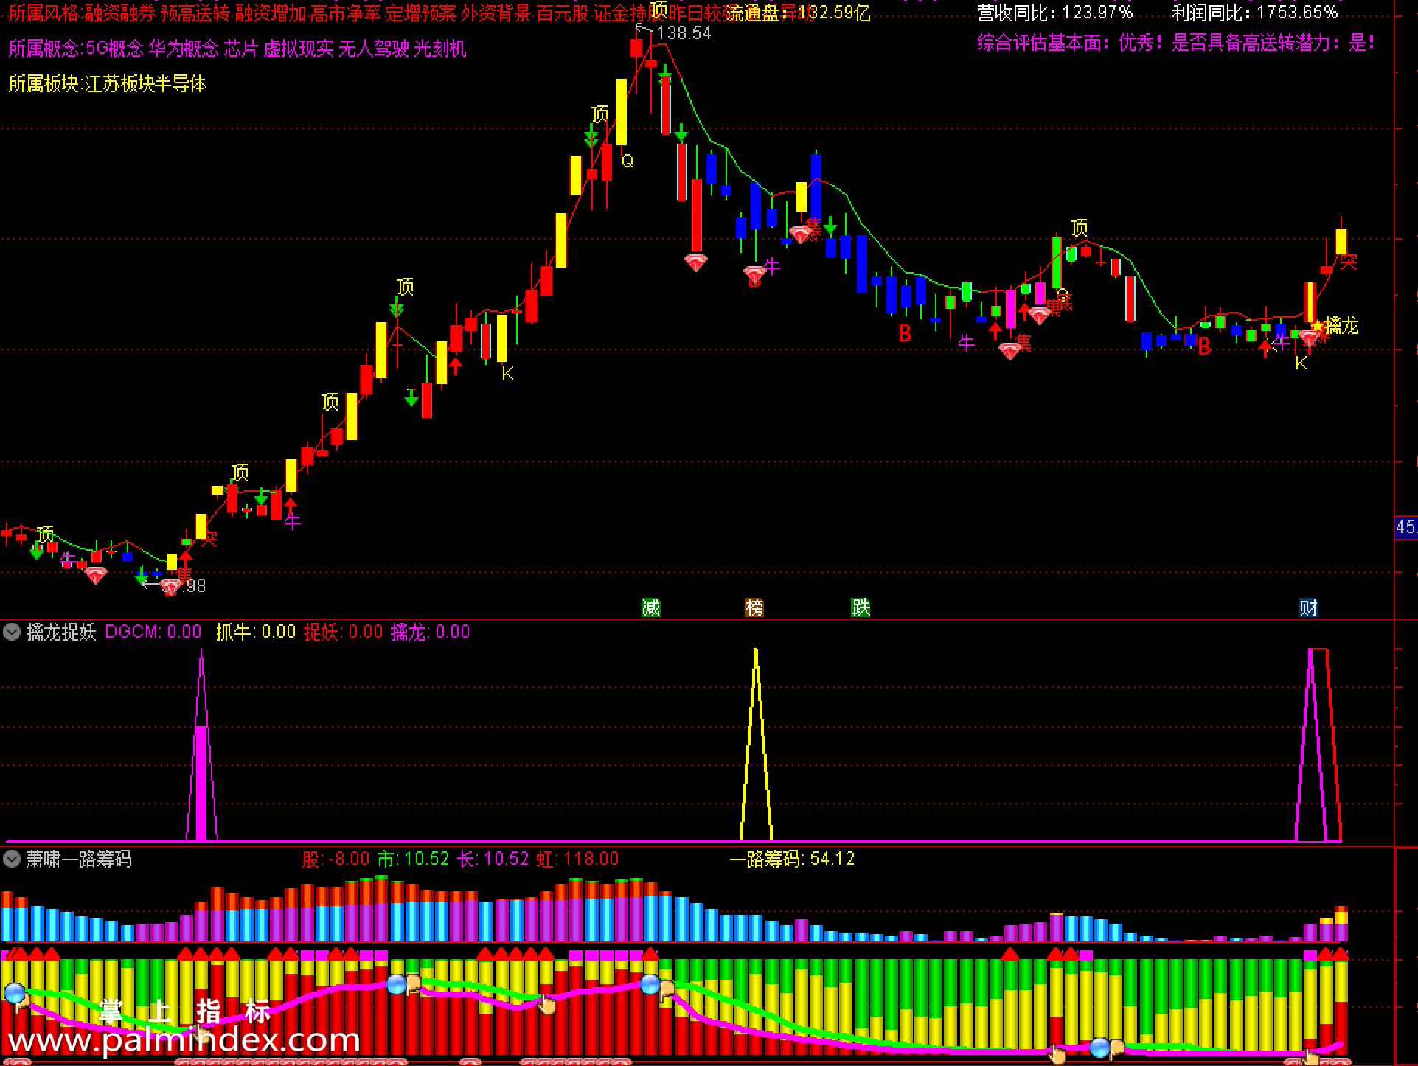
Task: Open the blue 财 info marker
Action: tap(1309, 607)
